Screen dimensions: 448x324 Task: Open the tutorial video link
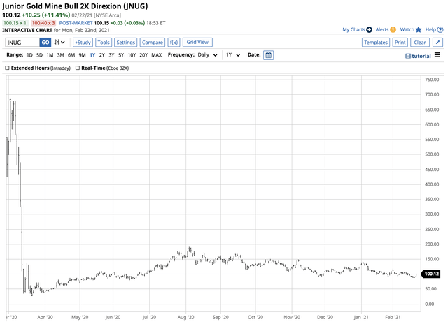[x=418, y=56]
